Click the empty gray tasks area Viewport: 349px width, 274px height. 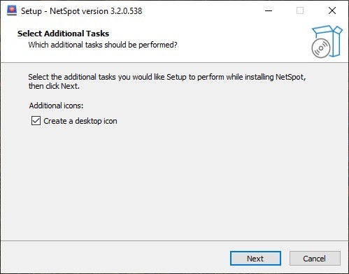(174, 182)
